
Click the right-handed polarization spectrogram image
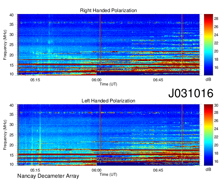point(108,45)
